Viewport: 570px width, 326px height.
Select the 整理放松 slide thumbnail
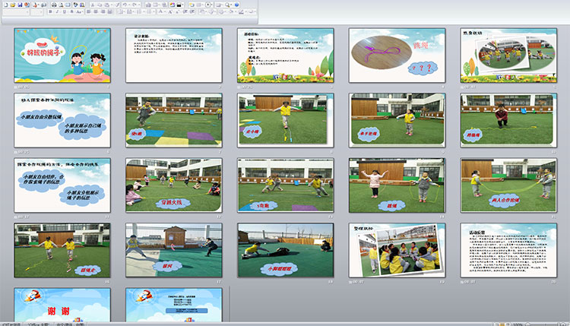pyautogui.click(x=397, y=251)
